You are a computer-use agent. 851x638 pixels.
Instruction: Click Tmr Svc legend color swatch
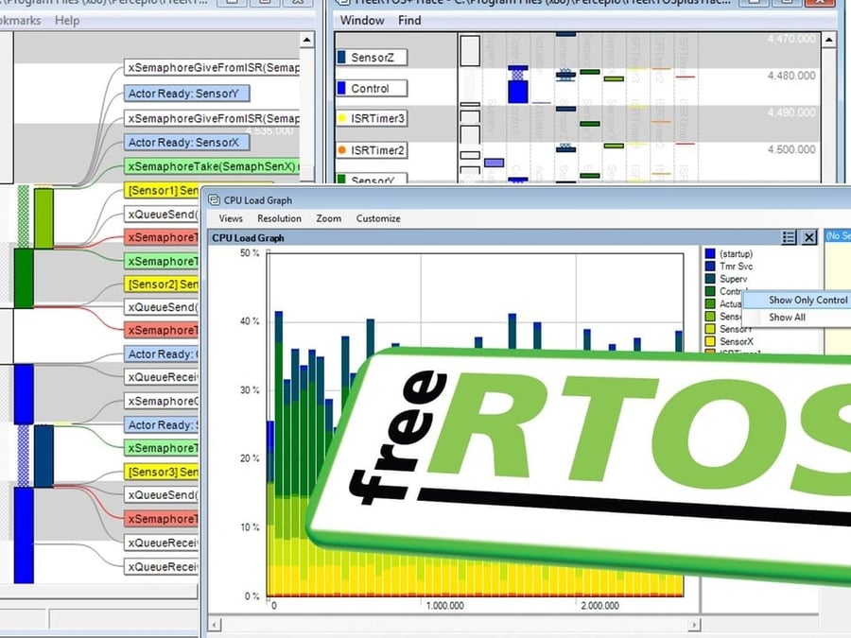[710, 267]
